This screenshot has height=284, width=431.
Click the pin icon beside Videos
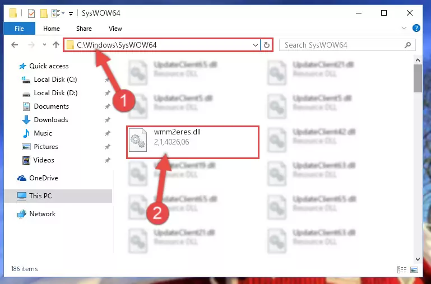107,160
